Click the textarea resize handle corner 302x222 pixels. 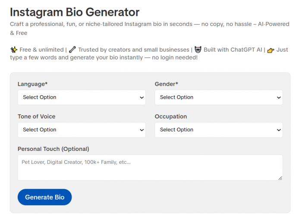coord(280,178)
